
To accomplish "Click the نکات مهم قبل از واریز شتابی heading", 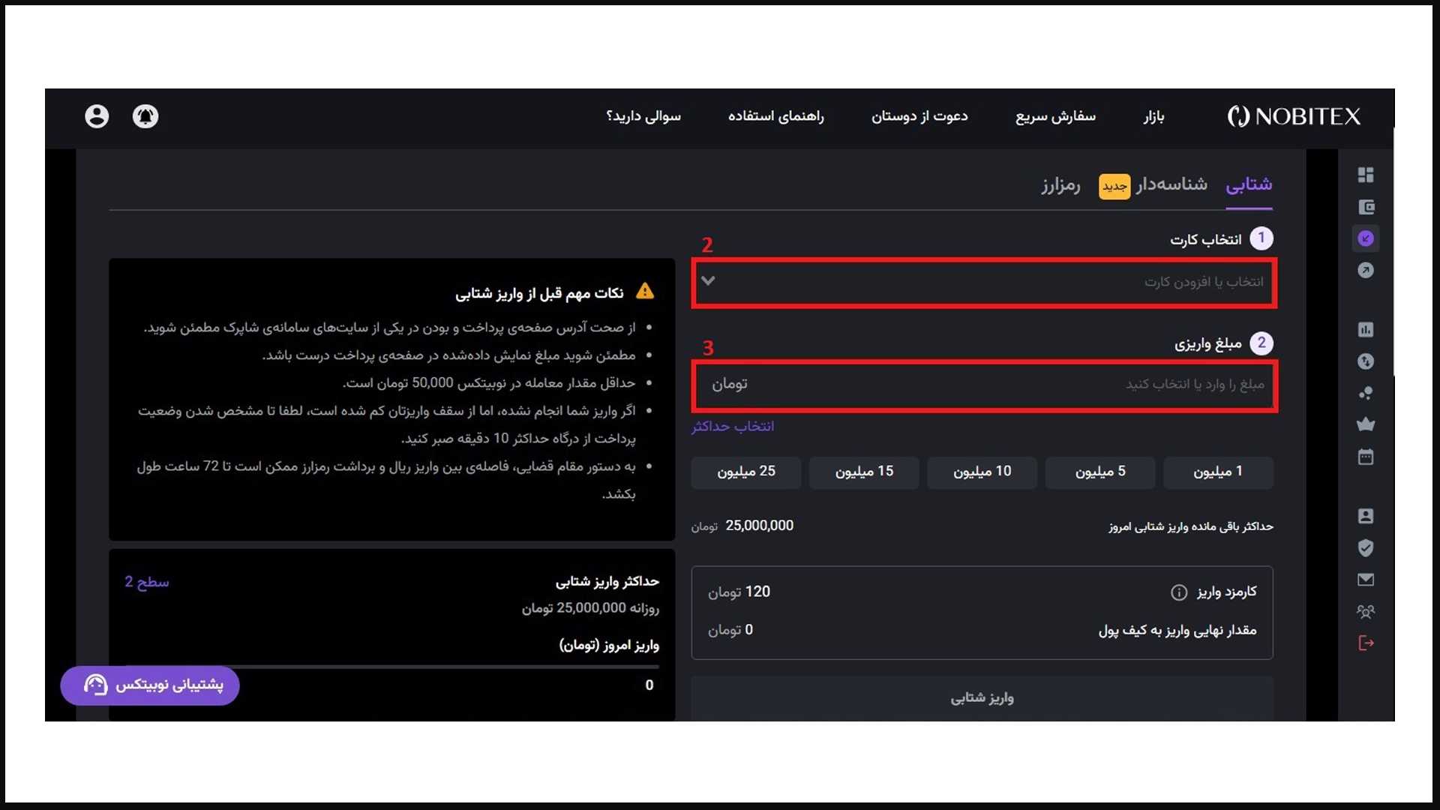I will (x=539, y=293).
